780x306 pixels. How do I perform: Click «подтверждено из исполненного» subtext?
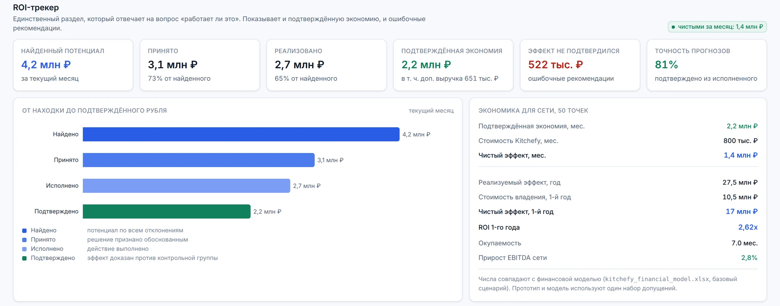(x=706, y=79)
